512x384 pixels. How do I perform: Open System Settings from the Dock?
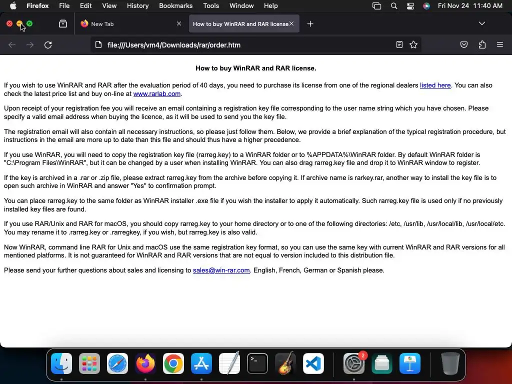point(354,363)
